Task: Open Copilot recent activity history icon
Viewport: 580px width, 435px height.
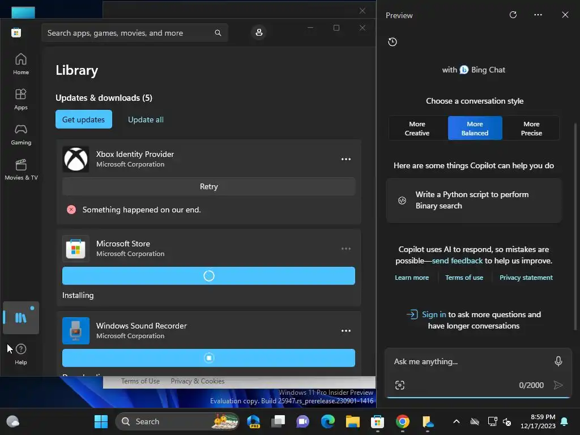Action: click(x=393, y=42)
